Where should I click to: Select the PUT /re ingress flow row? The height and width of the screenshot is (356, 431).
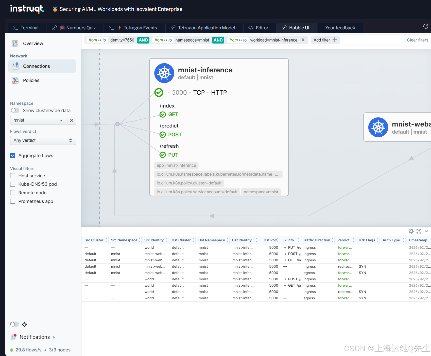tap(256, 247)
